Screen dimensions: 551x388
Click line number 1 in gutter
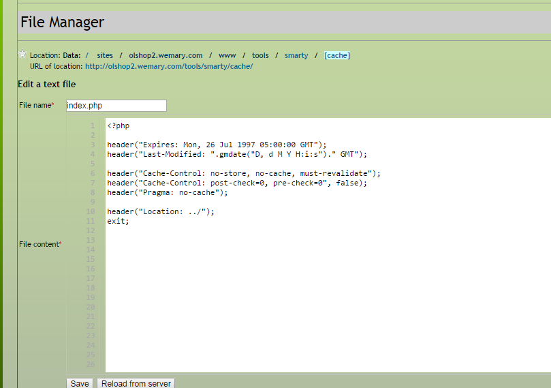[93, 125]
